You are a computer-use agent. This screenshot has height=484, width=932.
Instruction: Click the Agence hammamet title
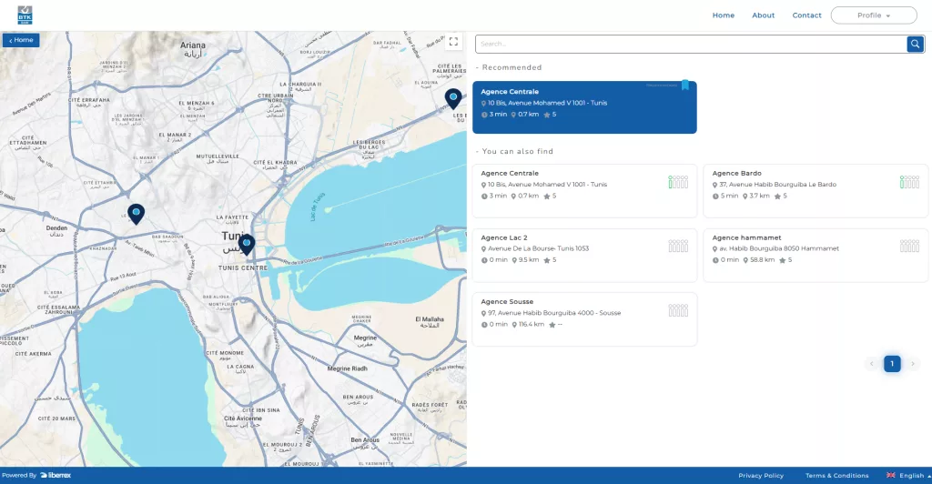pyautogui.click(x=746, y=237)
